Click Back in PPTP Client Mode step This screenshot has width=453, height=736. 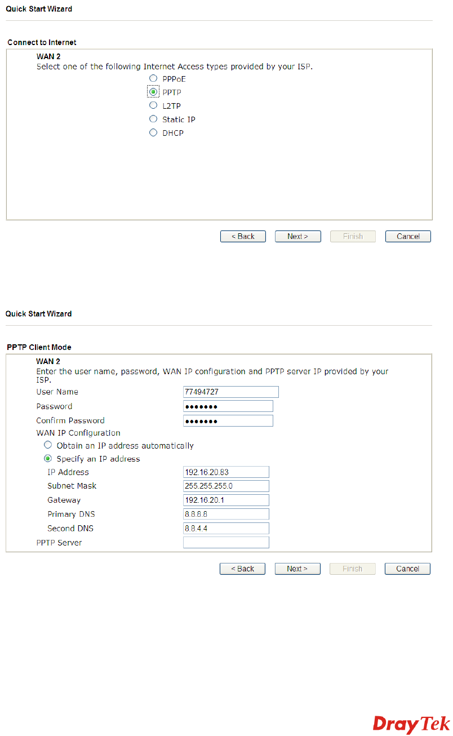[x=242, y=569]
